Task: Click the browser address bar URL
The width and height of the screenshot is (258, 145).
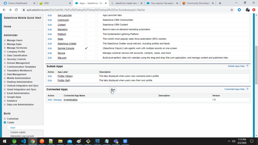Action: click(x=86, y=10)
